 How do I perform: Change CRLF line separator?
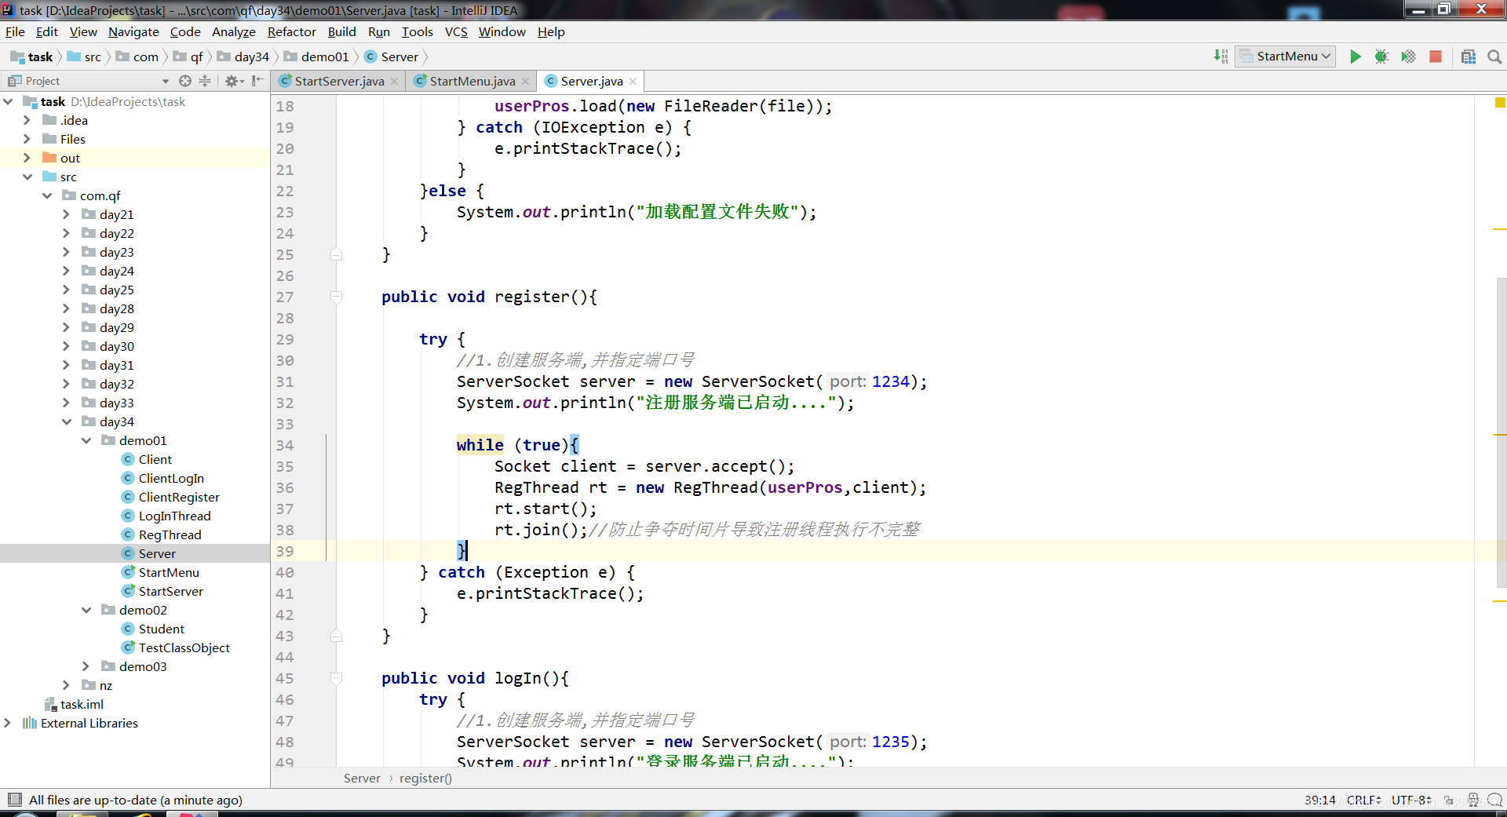(x=1363, y=801)
